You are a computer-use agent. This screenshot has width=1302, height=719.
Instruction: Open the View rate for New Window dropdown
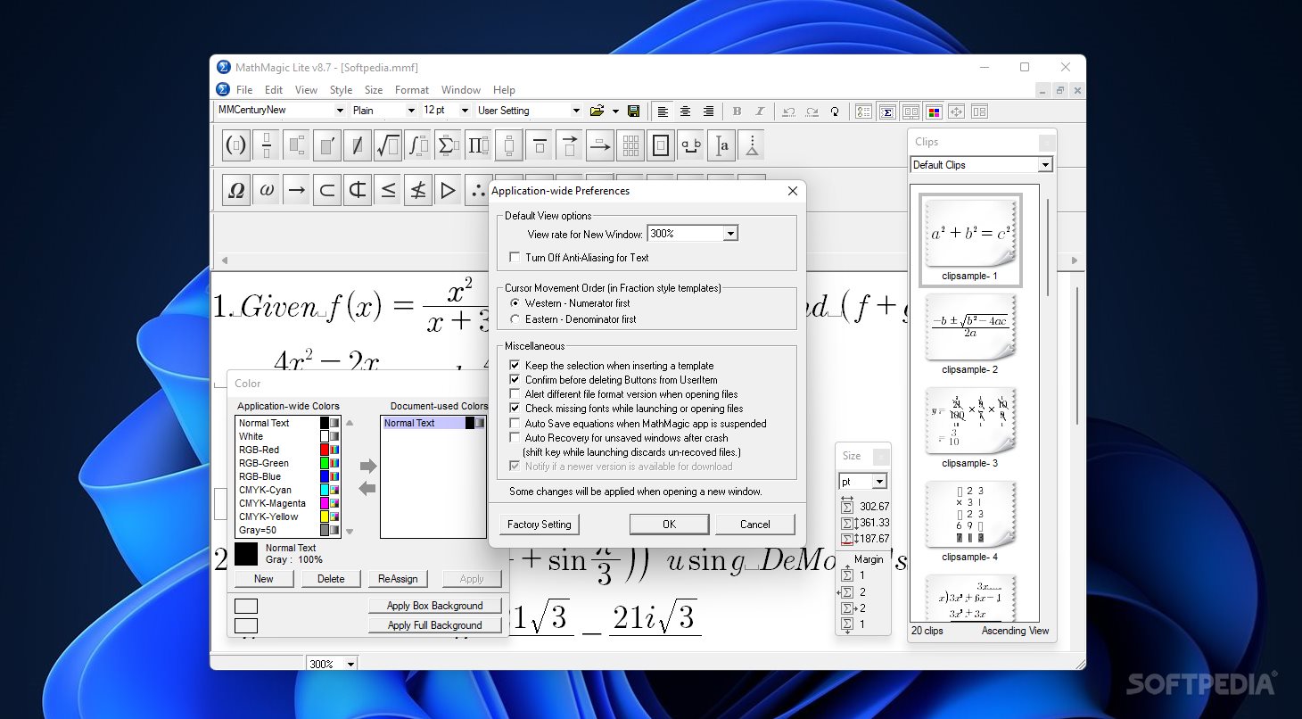(x=730, y=234)
